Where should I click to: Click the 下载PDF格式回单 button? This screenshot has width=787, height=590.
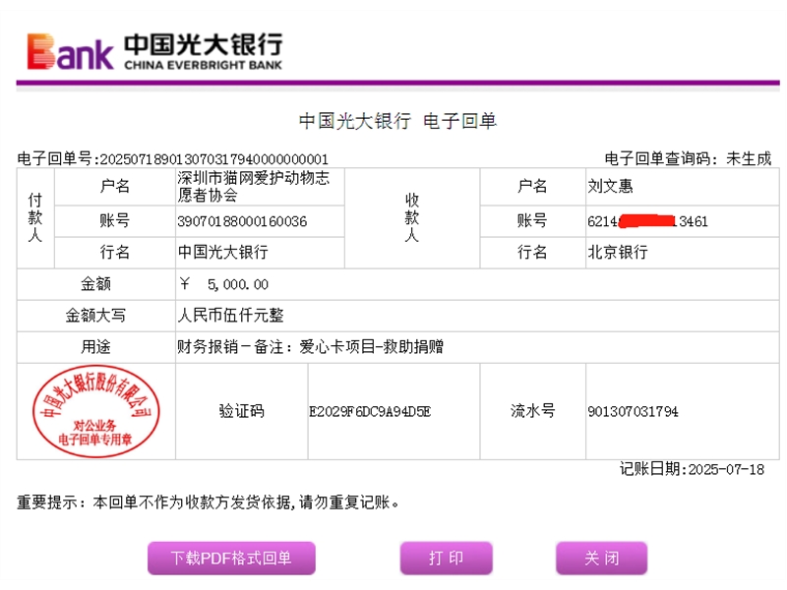231,558
